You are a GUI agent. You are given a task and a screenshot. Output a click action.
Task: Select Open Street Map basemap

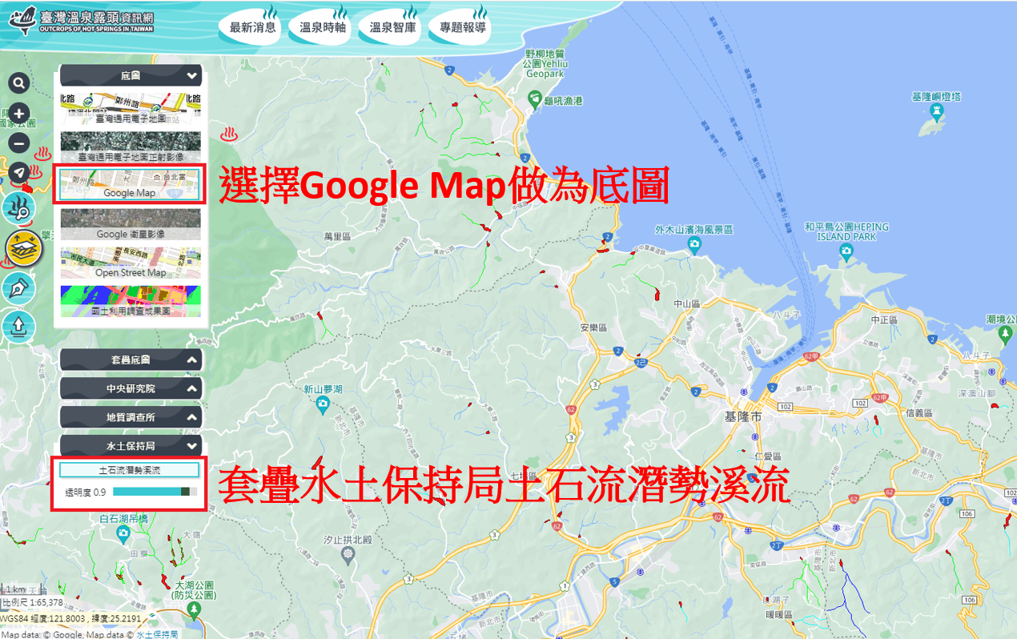131,263
